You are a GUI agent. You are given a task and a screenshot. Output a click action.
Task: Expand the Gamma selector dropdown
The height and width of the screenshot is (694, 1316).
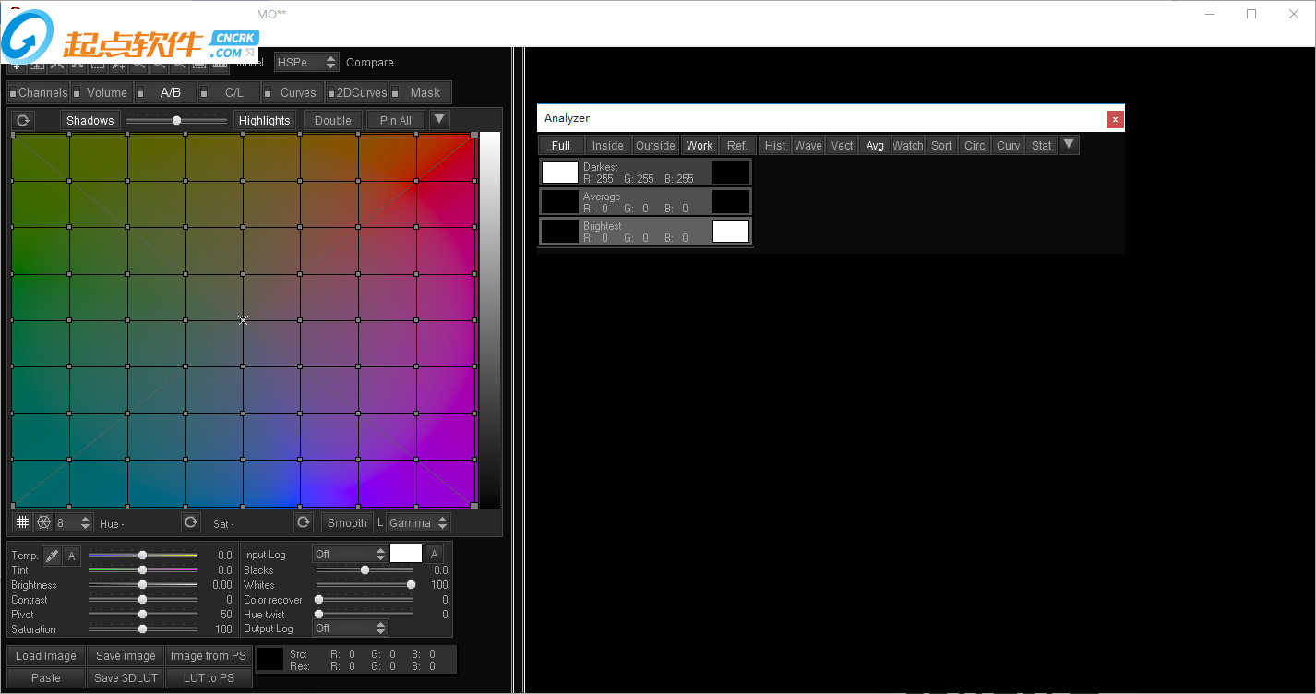[x=418, y=522]
